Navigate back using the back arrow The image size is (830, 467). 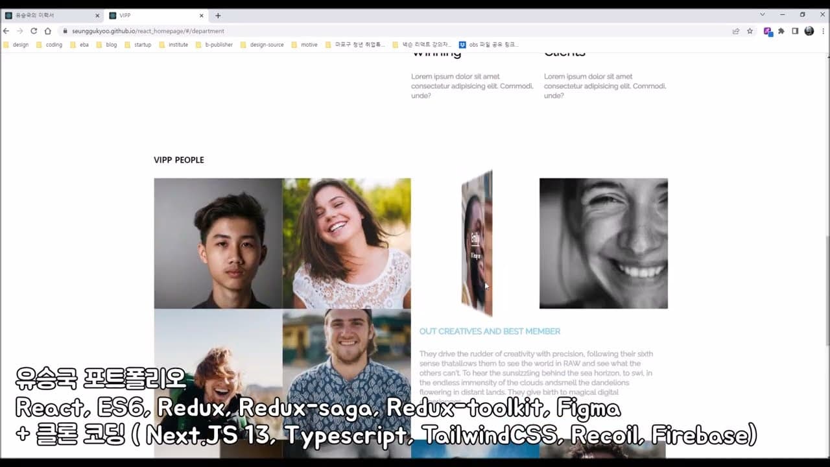click(6, 30)
